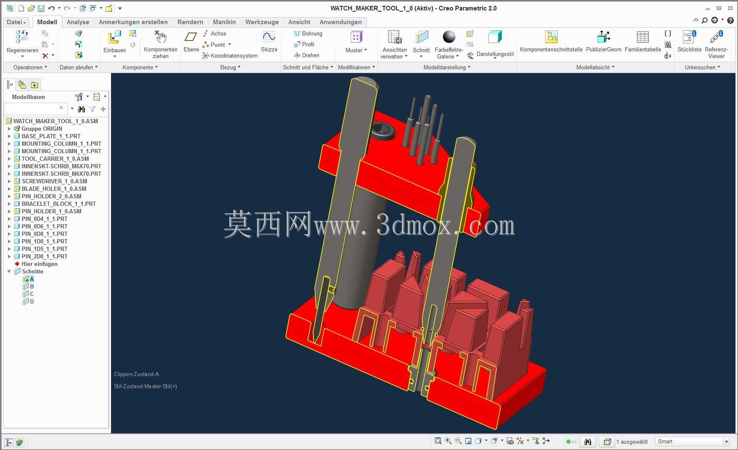Choose the Profil extrude tool
738x450 pixels.
click(x=304, y=44)
